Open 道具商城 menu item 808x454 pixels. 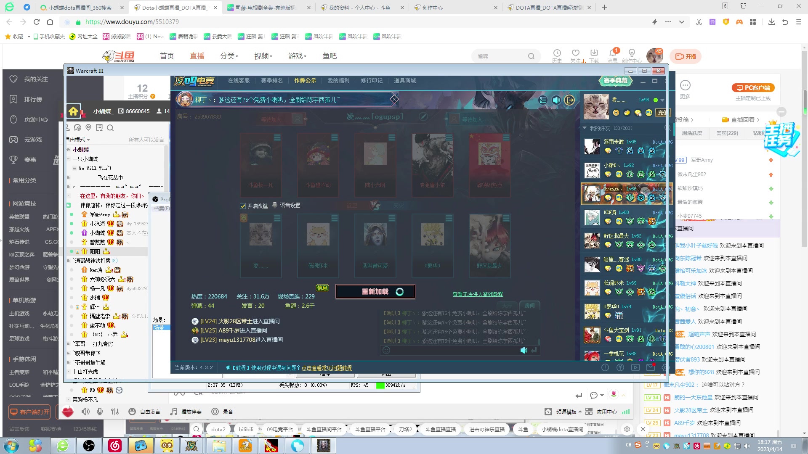(405, 81)
